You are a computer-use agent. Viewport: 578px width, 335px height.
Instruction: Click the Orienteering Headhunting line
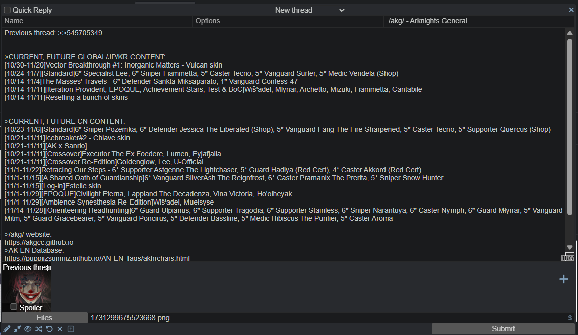click(283, 215)
